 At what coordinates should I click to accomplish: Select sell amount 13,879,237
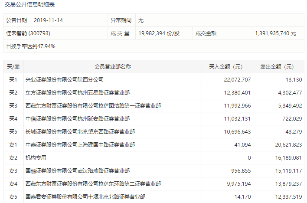tap(288, 184)
